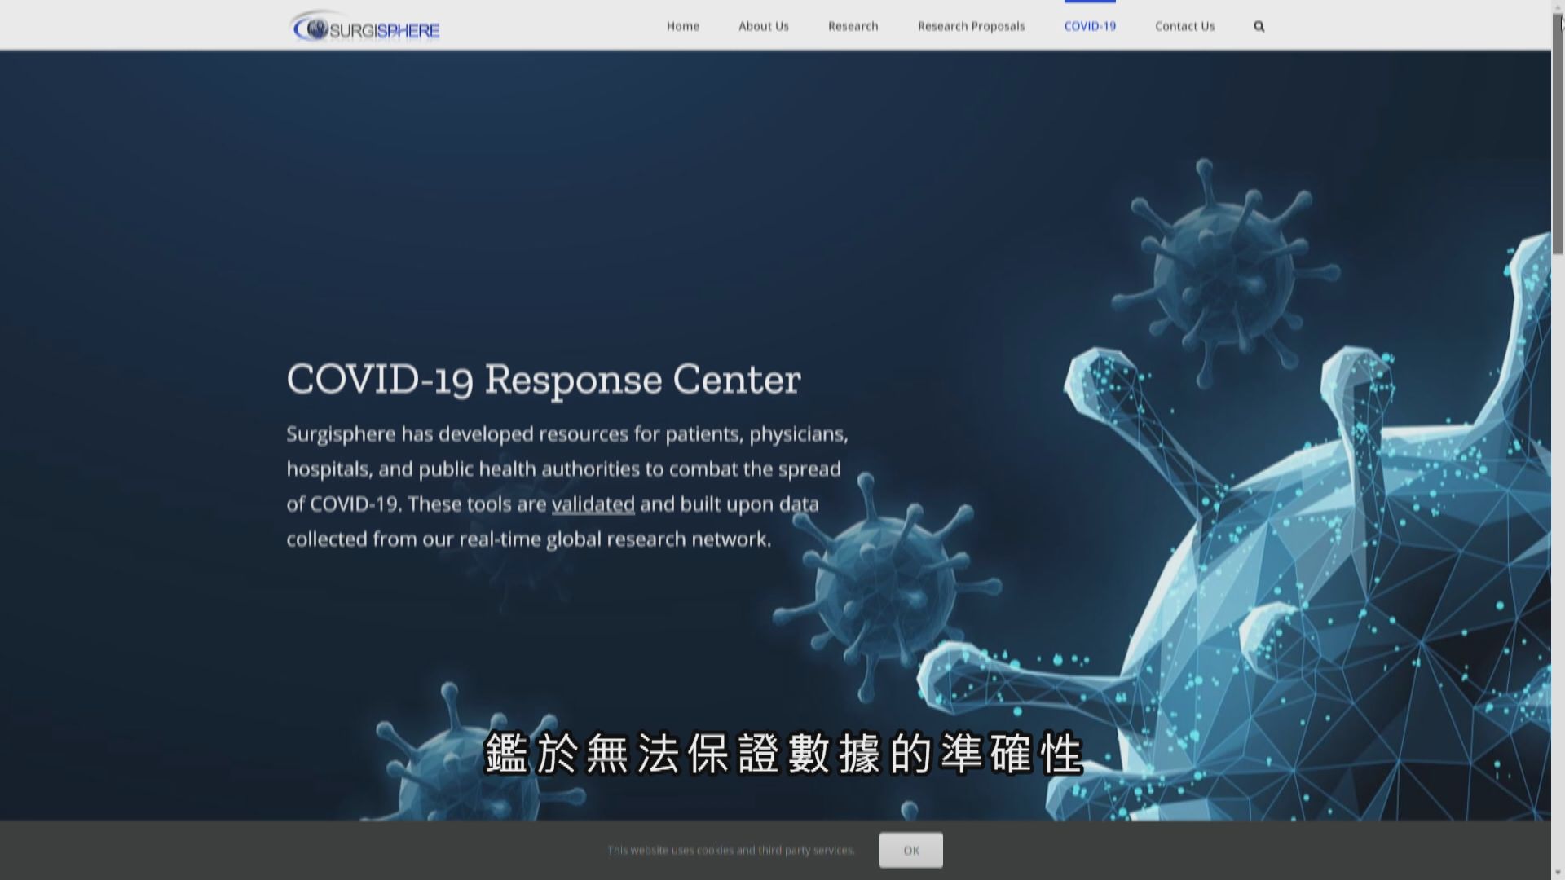1565x880 pixels.
Task: Click the Surgisphere logo
Action: [366, 29]
